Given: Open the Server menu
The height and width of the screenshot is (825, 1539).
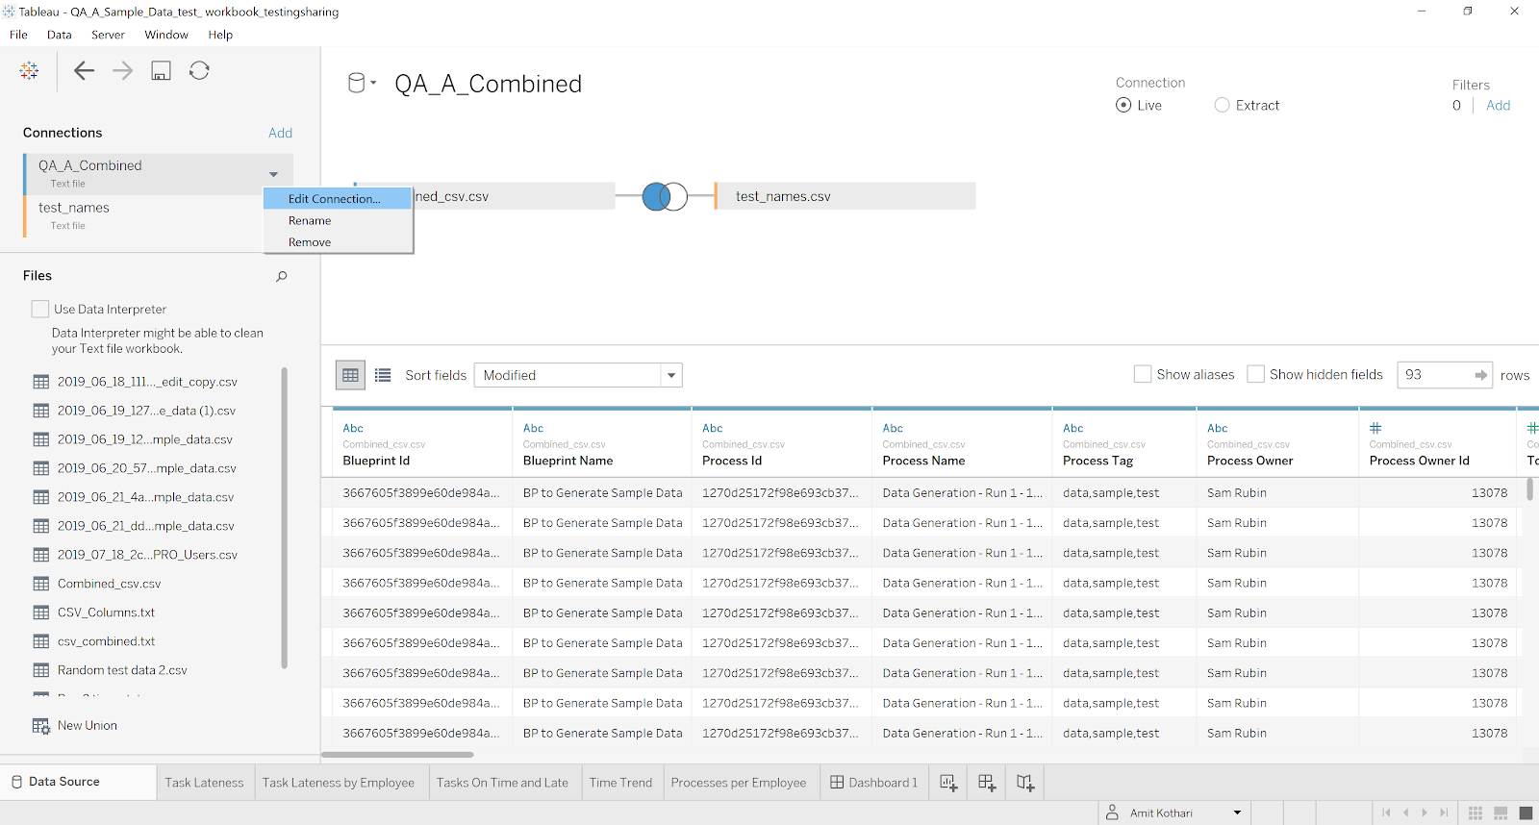Looking at the screenshot, I should (x=108, y=35).
